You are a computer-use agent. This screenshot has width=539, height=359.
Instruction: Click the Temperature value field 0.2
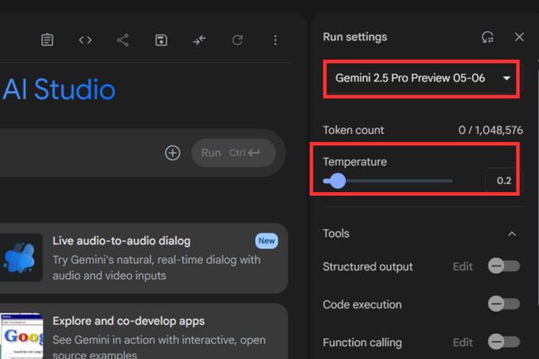(502, 180)
